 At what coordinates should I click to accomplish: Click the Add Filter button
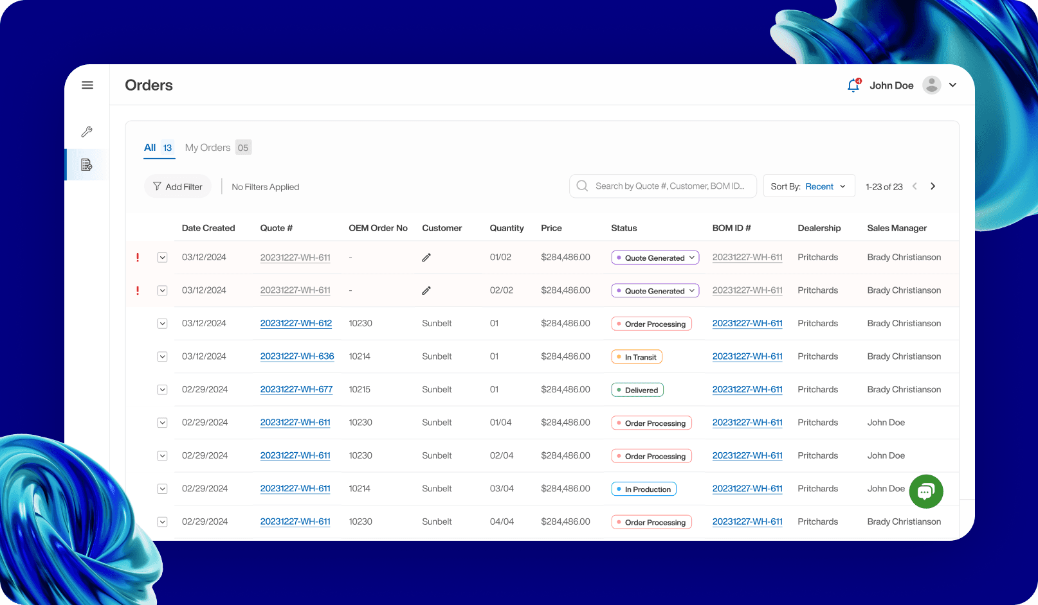pyautogui.click(x=178, y=186)
